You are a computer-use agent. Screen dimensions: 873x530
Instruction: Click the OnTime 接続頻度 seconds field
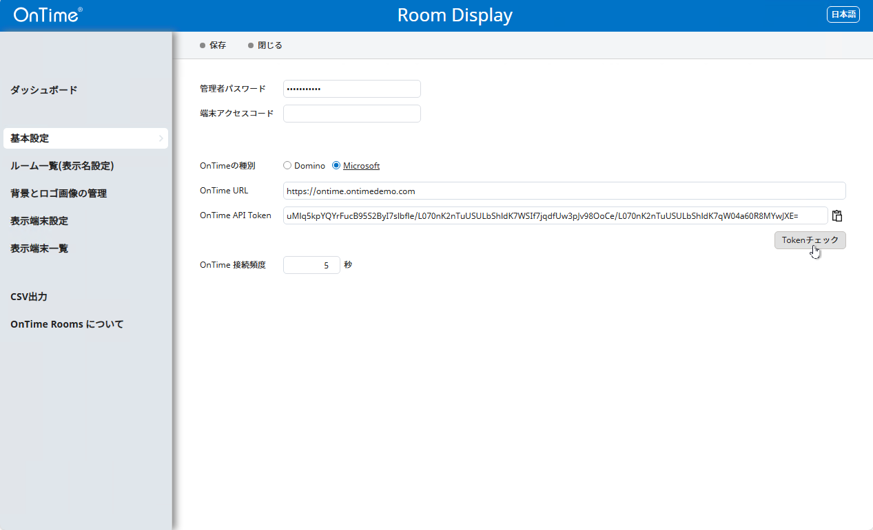[x=311, y=265]
